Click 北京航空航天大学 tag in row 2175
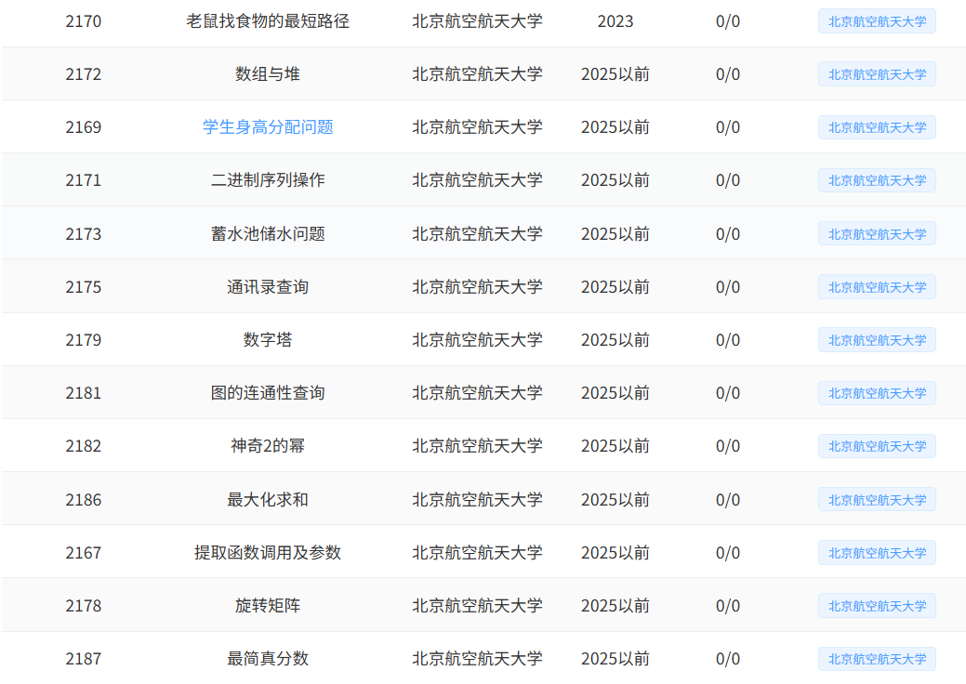The image size is (966, 684). (877, 287)
